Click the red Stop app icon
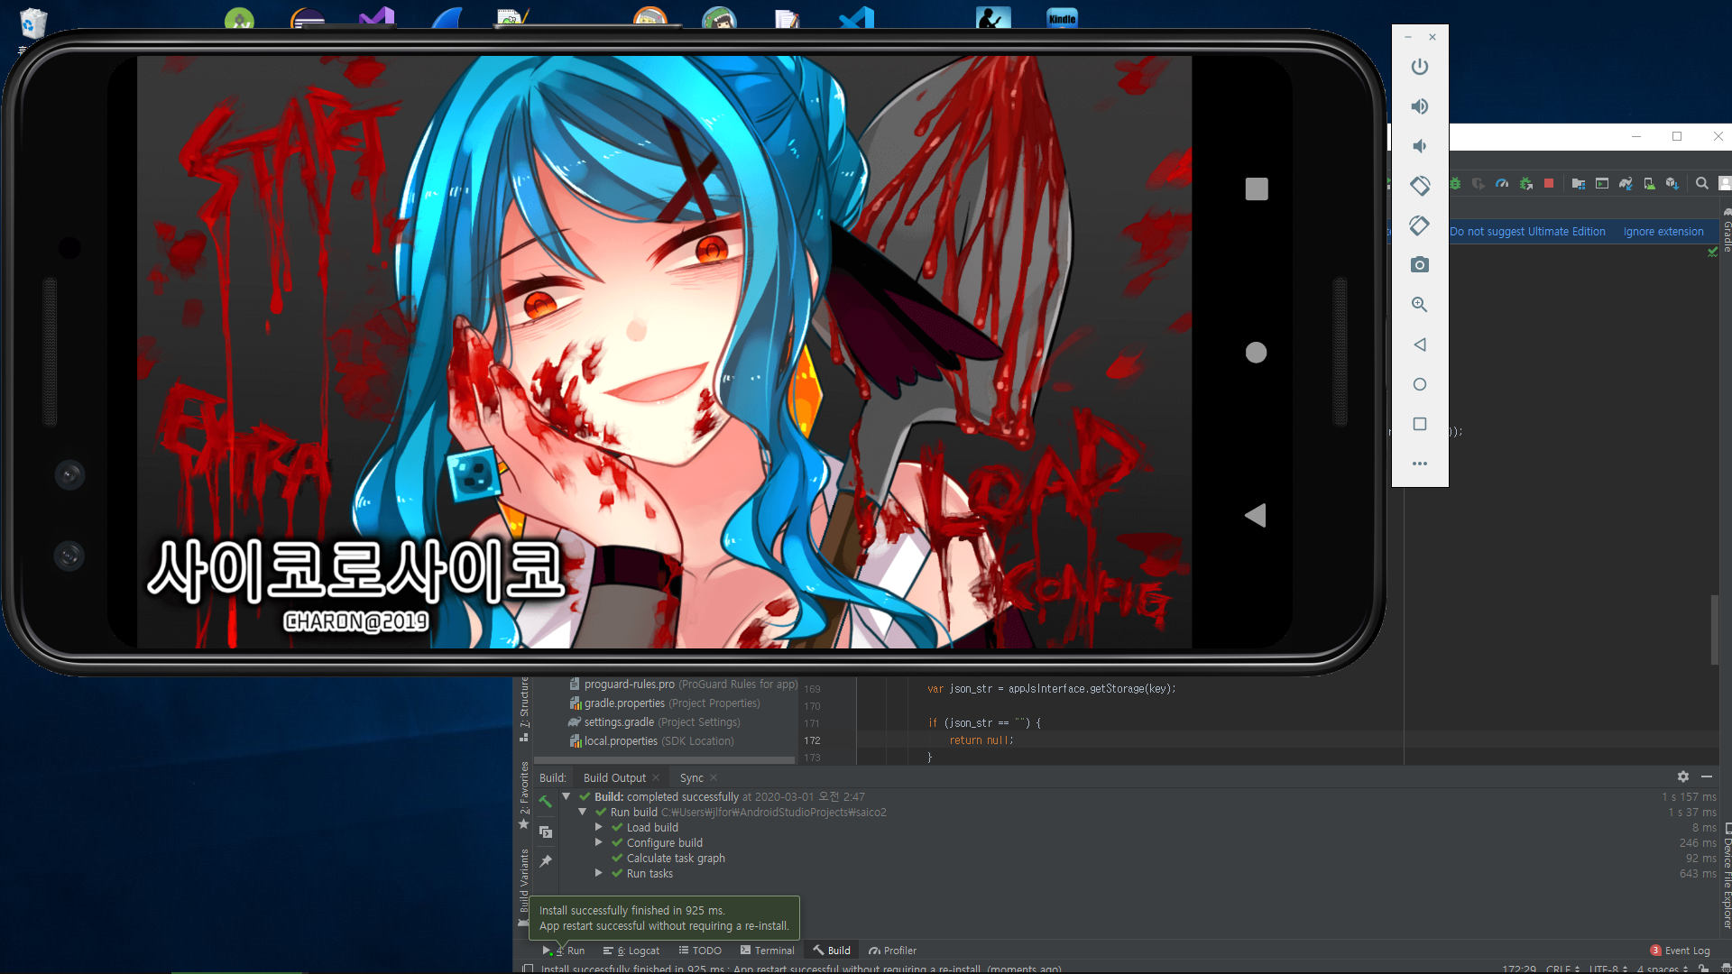Viewport: 1732px width, 974px height. 1549,183
